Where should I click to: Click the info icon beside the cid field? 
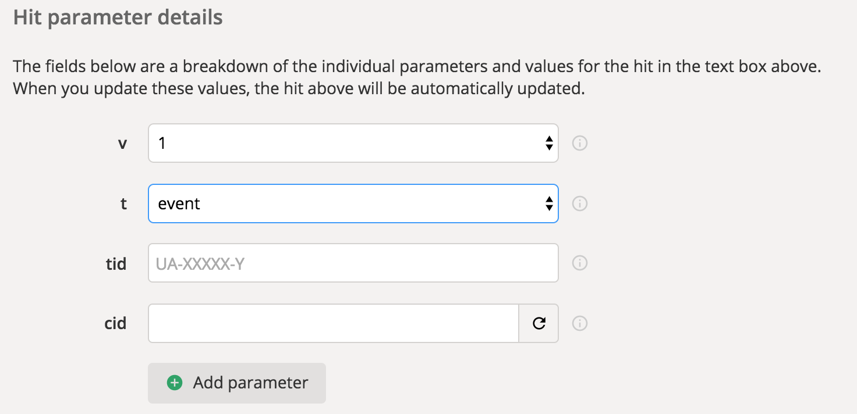coord(579,323)
